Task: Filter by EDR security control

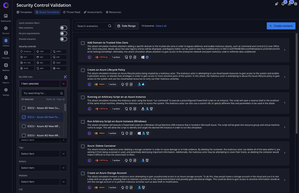Action: pyautogui.click(x=59, y=57)
